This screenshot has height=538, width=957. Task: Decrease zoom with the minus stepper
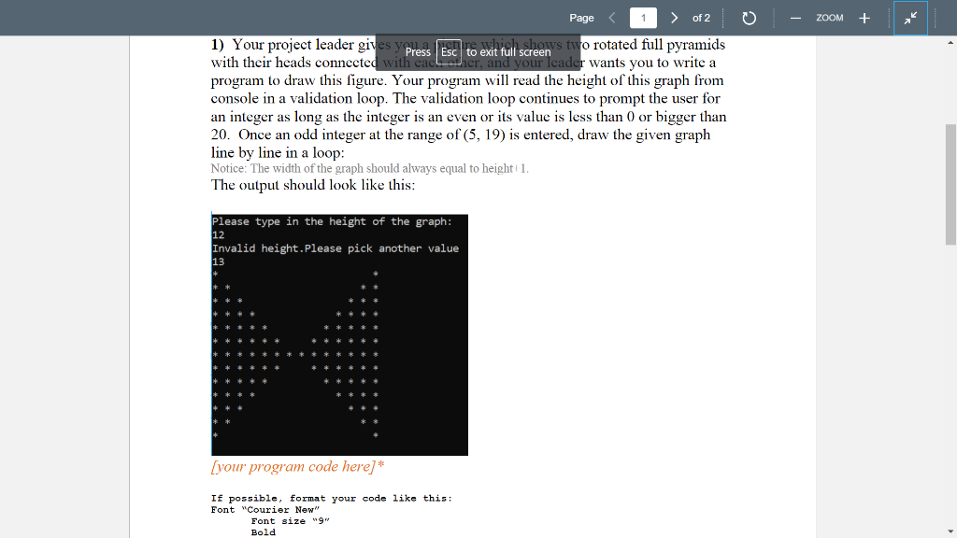(x=795, y=17)
